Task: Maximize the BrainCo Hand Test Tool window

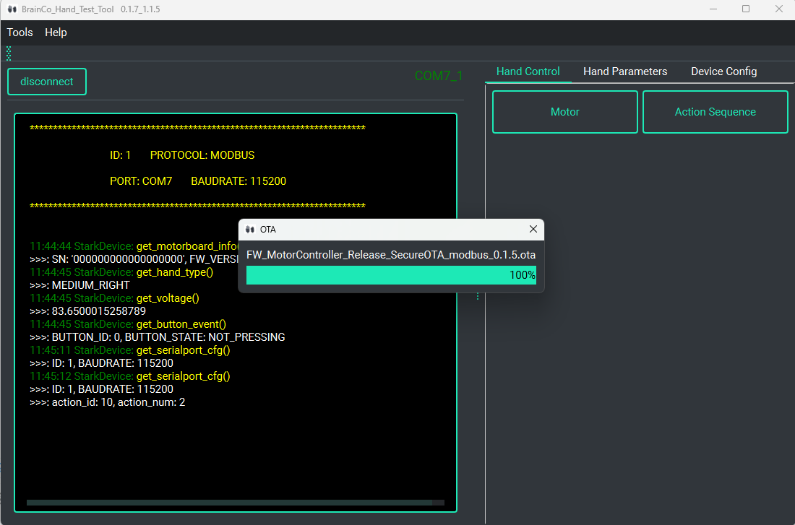Action: (x=746, y=9)
